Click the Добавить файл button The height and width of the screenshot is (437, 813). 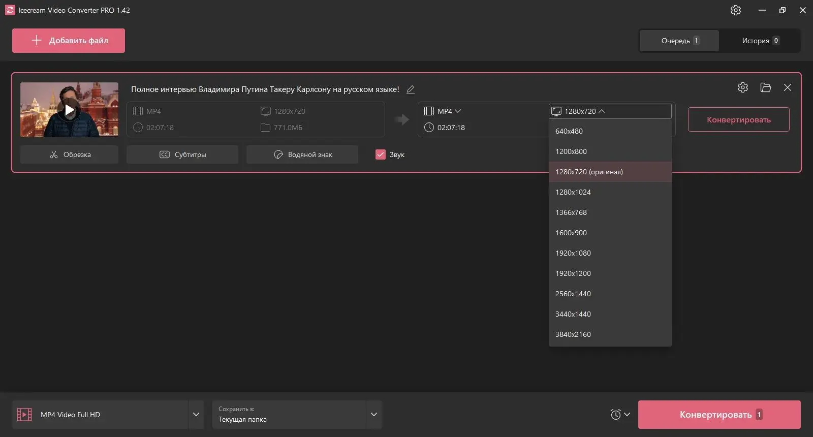click(x=69, y=41)
